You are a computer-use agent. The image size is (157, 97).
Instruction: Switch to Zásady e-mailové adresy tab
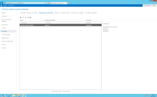[x=62, y=13]
